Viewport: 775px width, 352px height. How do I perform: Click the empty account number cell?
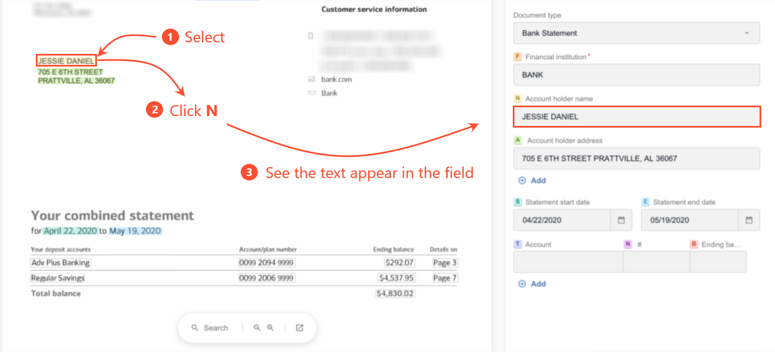(x=657, y=262)
